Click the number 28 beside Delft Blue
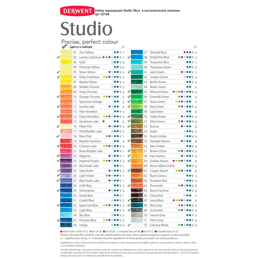Image resolution: width=259 pixels, height=259 pixels. click(x=75, y=186)
